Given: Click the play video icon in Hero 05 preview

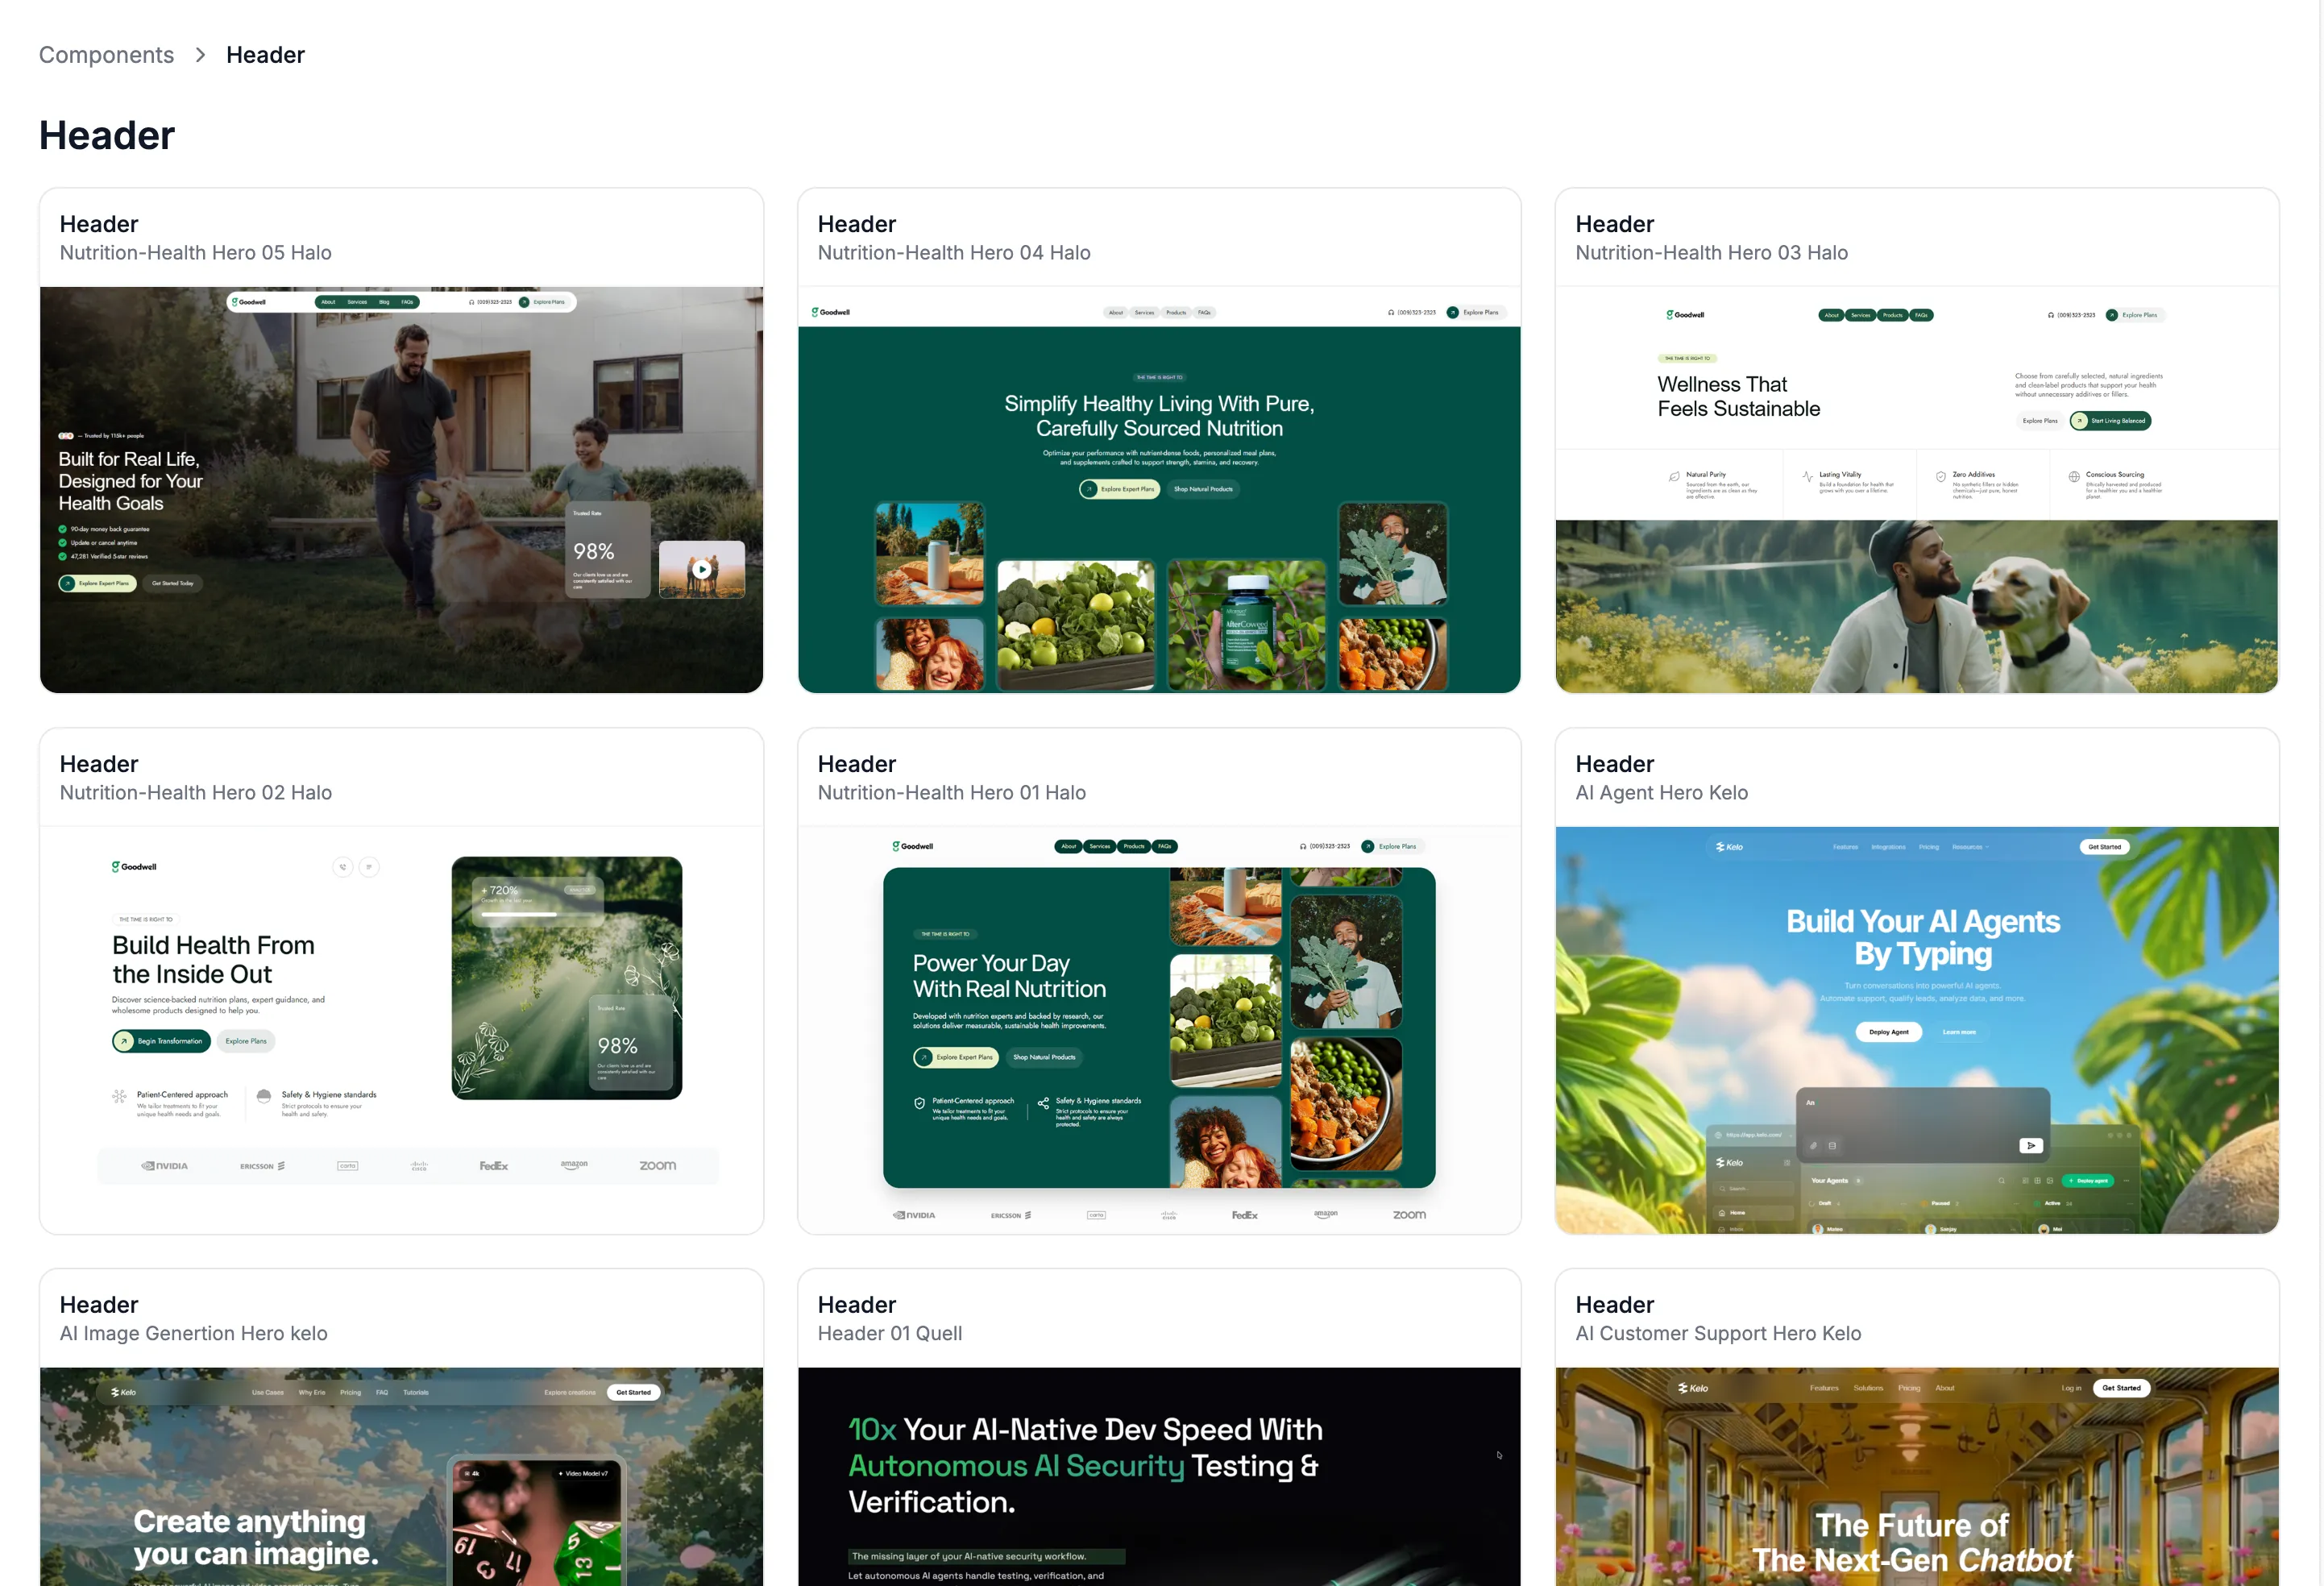Looking at the screenshot, I should click(702, 570).
